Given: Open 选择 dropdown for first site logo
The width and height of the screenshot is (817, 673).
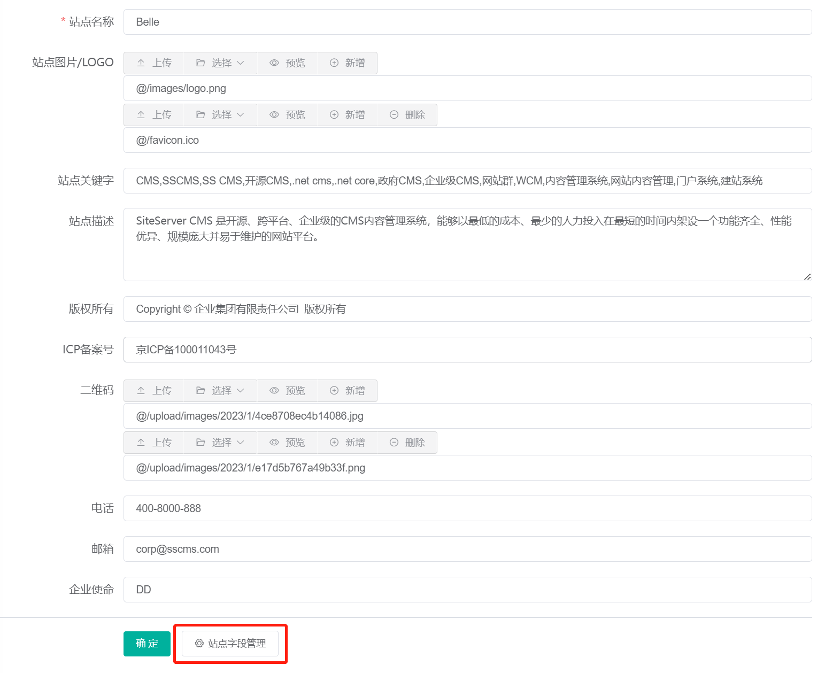Looking at the screenshot, I should pos(220,63).
